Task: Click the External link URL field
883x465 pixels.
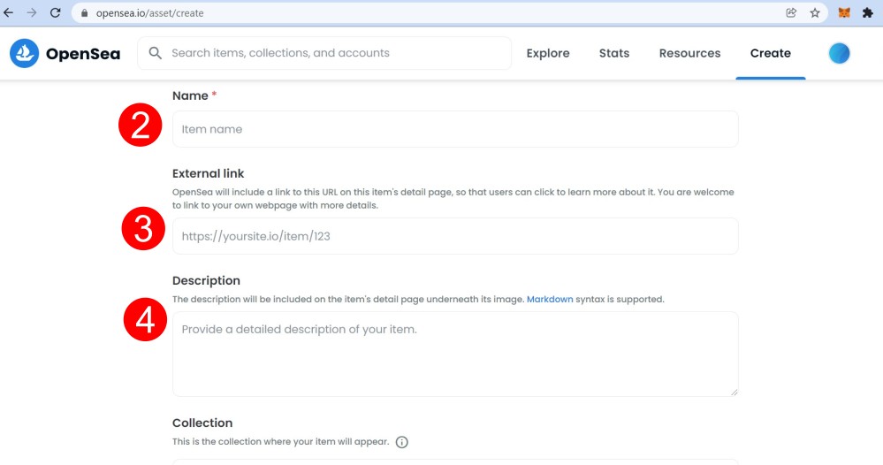Action: (x=455, y=236)
